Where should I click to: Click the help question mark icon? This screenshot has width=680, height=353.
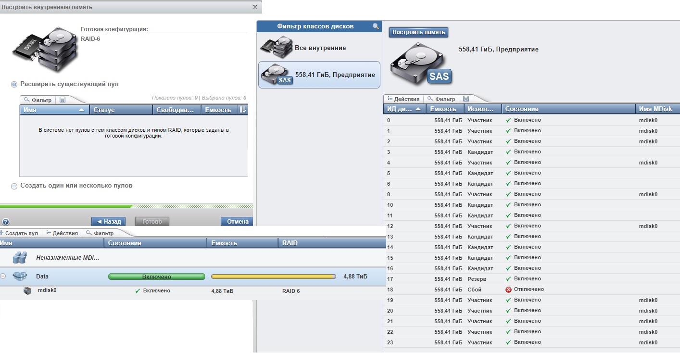[x=6, y=222]
